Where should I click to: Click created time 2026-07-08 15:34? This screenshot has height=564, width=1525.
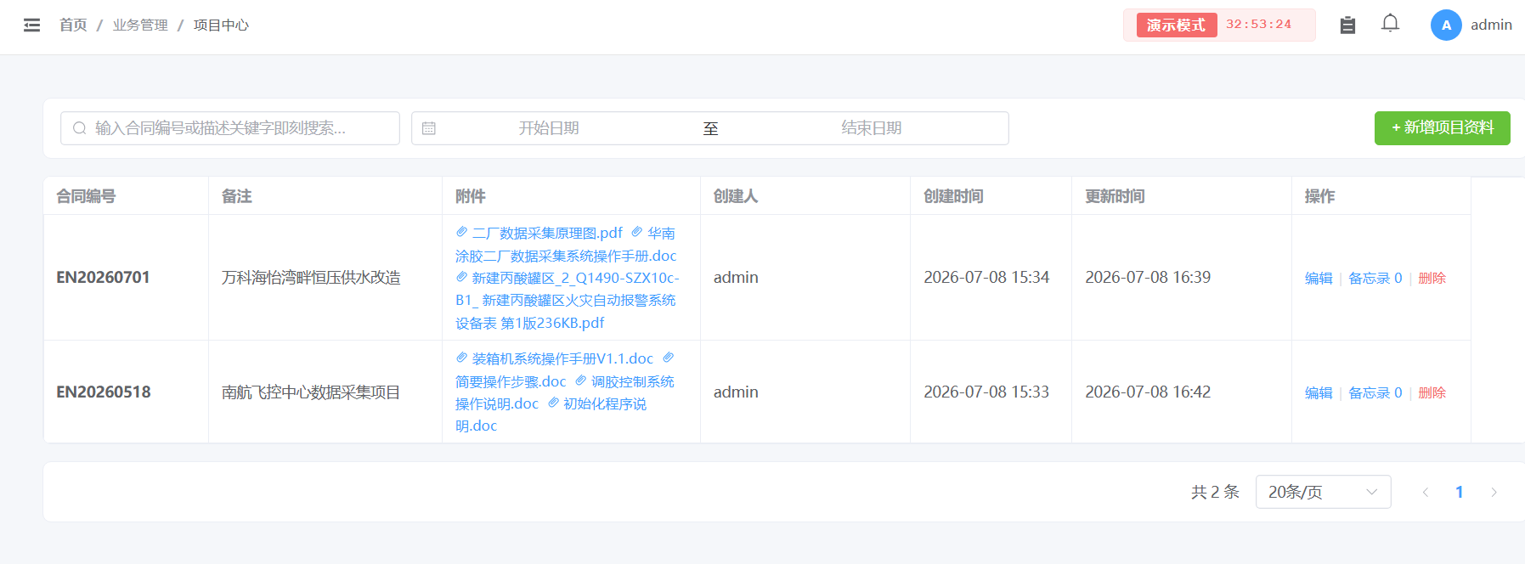(x=986, y=278)
